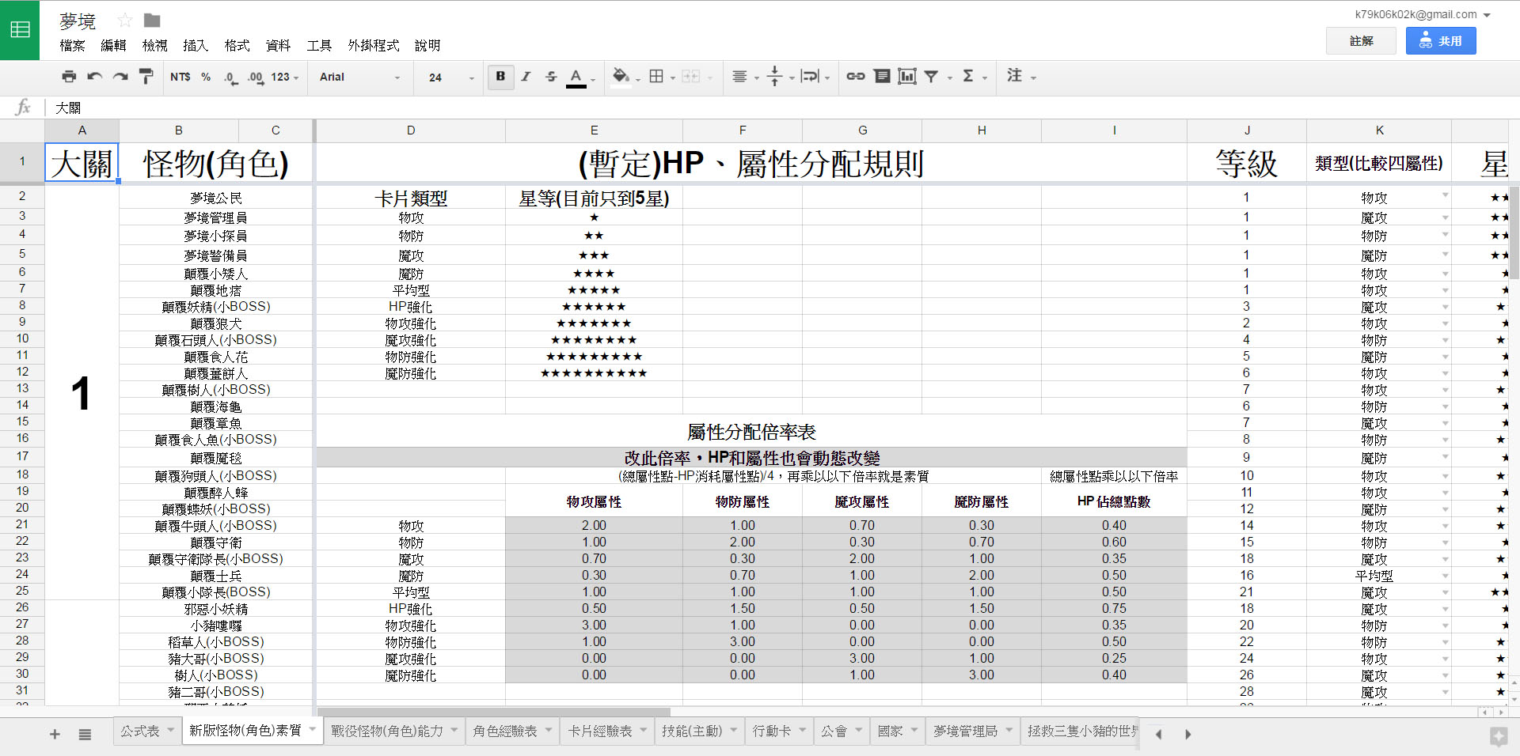1520x756 pixels.
Task: Click the filter icon
Action: (x=932, y=77)
